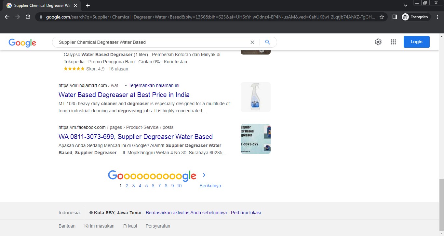Click the dir.indiamart.com URL text
Viewport: 444px width, 236px height.
point(83,85)
